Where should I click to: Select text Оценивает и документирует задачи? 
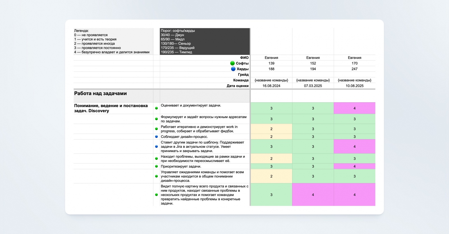191,106
